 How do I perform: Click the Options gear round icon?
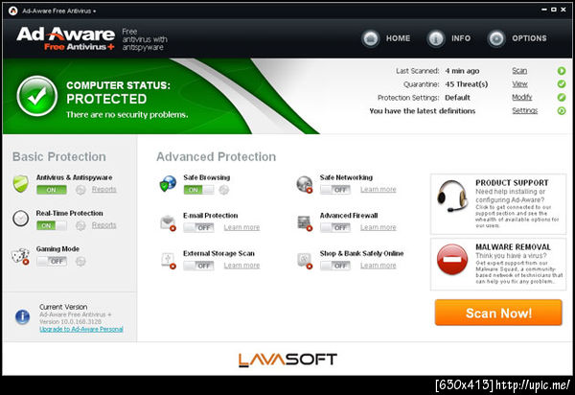[496, 38]
